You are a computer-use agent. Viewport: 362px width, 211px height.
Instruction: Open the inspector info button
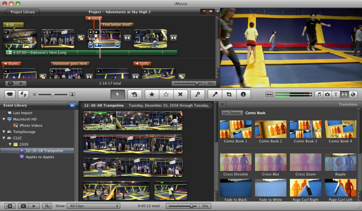(x=243, y=94)
